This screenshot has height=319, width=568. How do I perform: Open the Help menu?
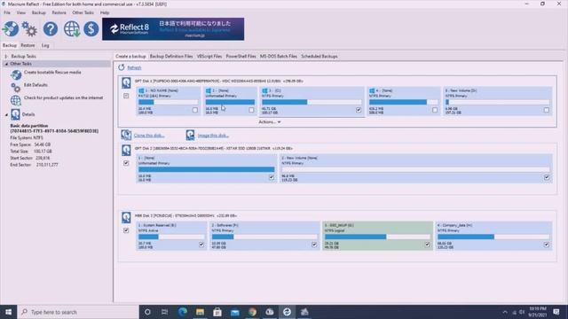105,12
